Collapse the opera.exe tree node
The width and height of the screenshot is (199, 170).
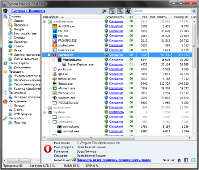pos(49,55)
